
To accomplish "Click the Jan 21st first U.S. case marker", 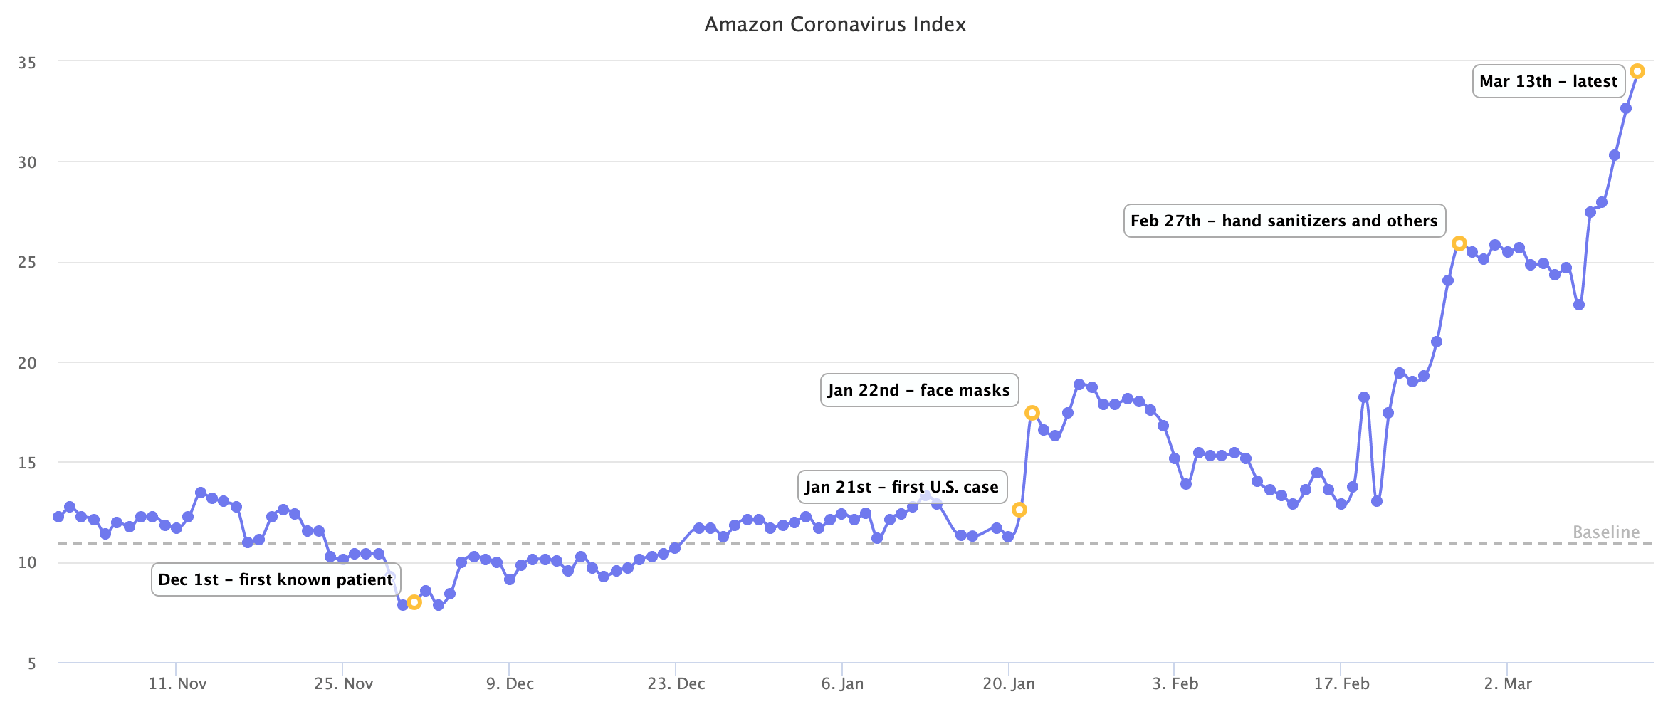I will click(x=1019, y=510).
